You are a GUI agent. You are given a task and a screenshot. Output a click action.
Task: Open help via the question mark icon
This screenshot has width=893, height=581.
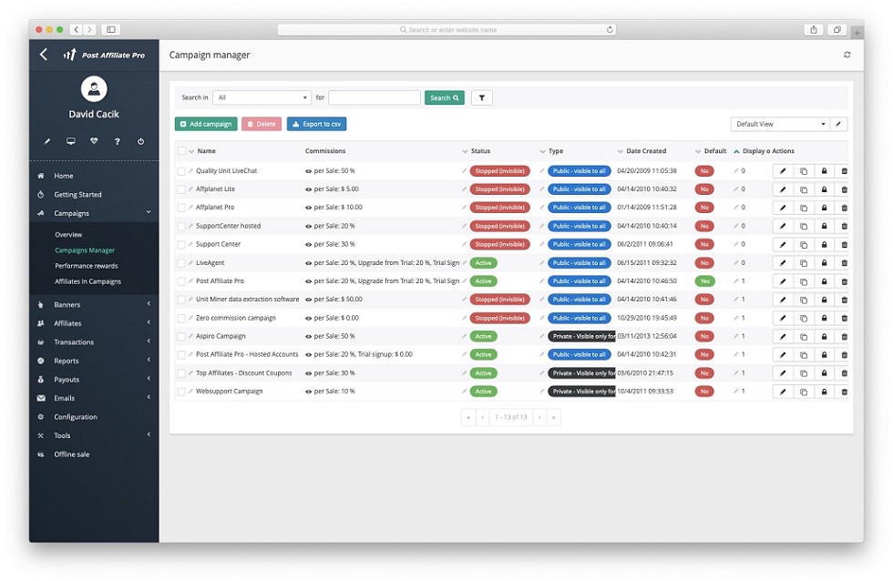[117, 141]
